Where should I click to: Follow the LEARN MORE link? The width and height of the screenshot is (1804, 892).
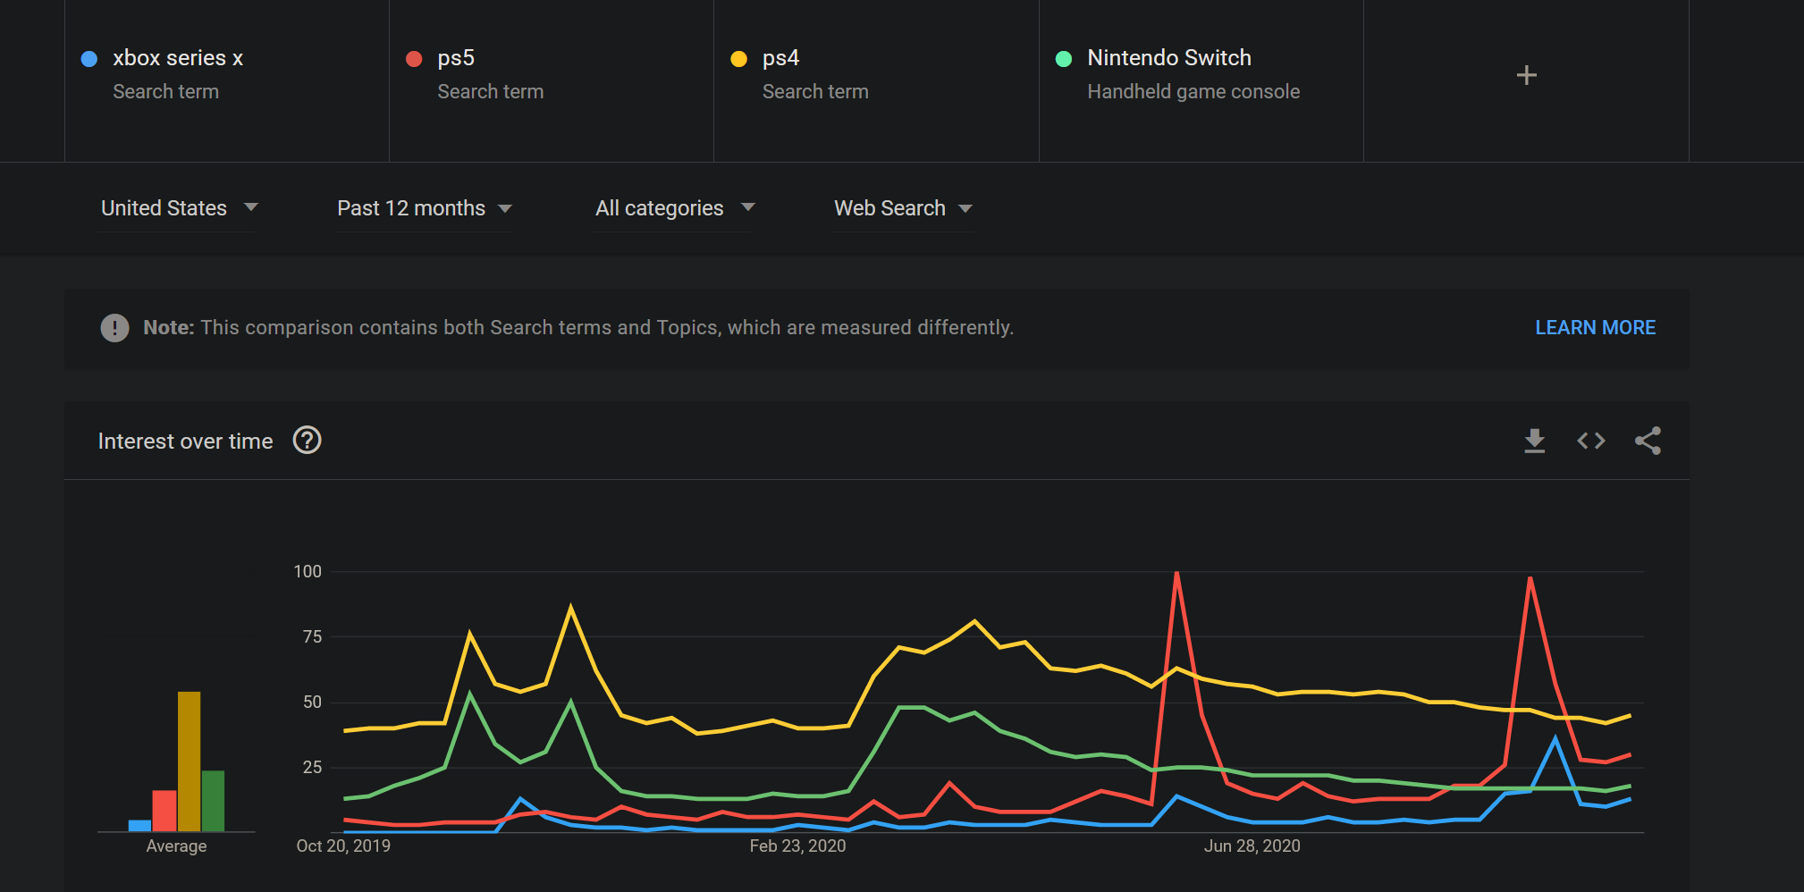[1595, 328]
